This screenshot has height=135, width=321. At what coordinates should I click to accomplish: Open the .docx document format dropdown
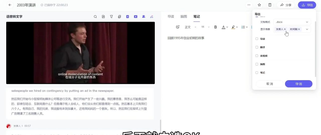(x=292, y=22)
